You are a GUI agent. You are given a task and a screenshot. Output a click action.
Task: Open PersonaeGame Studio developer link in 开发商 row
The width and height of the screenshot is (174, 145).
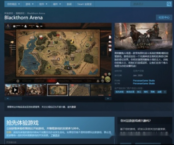(x=144, y=80)
